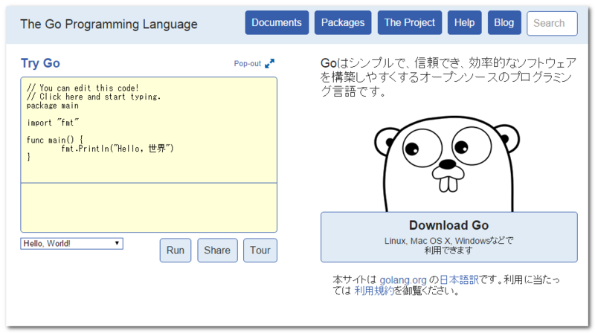This screenshot has width=595, height=333.
Task: Focus the Search input field
Action: tap(552, 24)
